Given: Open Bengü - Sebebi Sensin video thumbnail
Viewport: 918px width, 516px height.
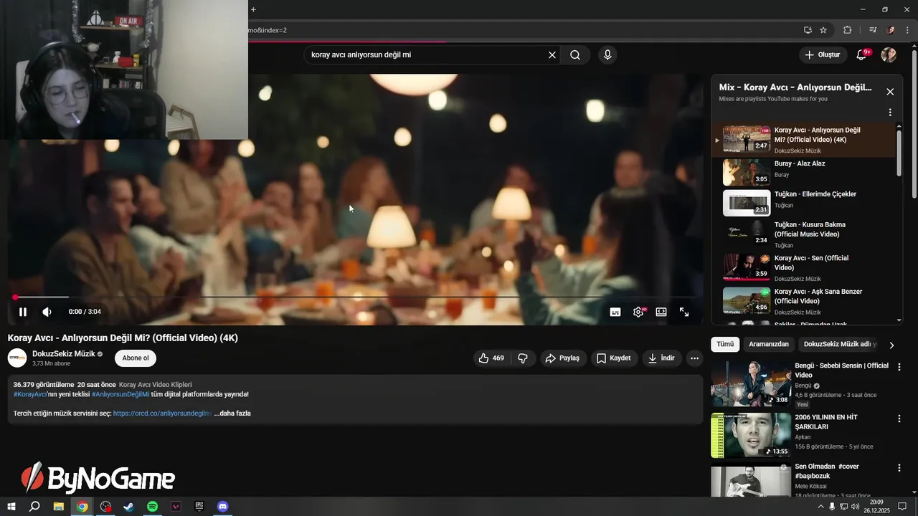Looking at the screenshot, I should point(751,383).
